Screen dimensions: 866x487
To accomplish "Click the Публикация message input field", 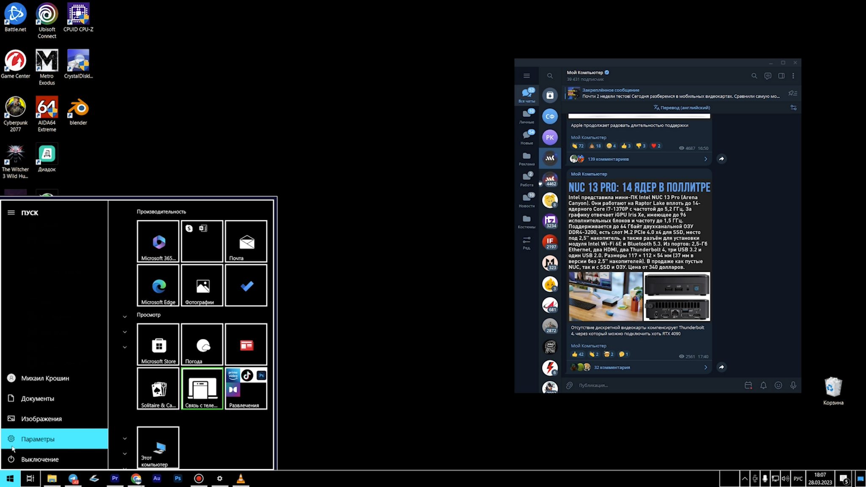I will pos(658,385).
